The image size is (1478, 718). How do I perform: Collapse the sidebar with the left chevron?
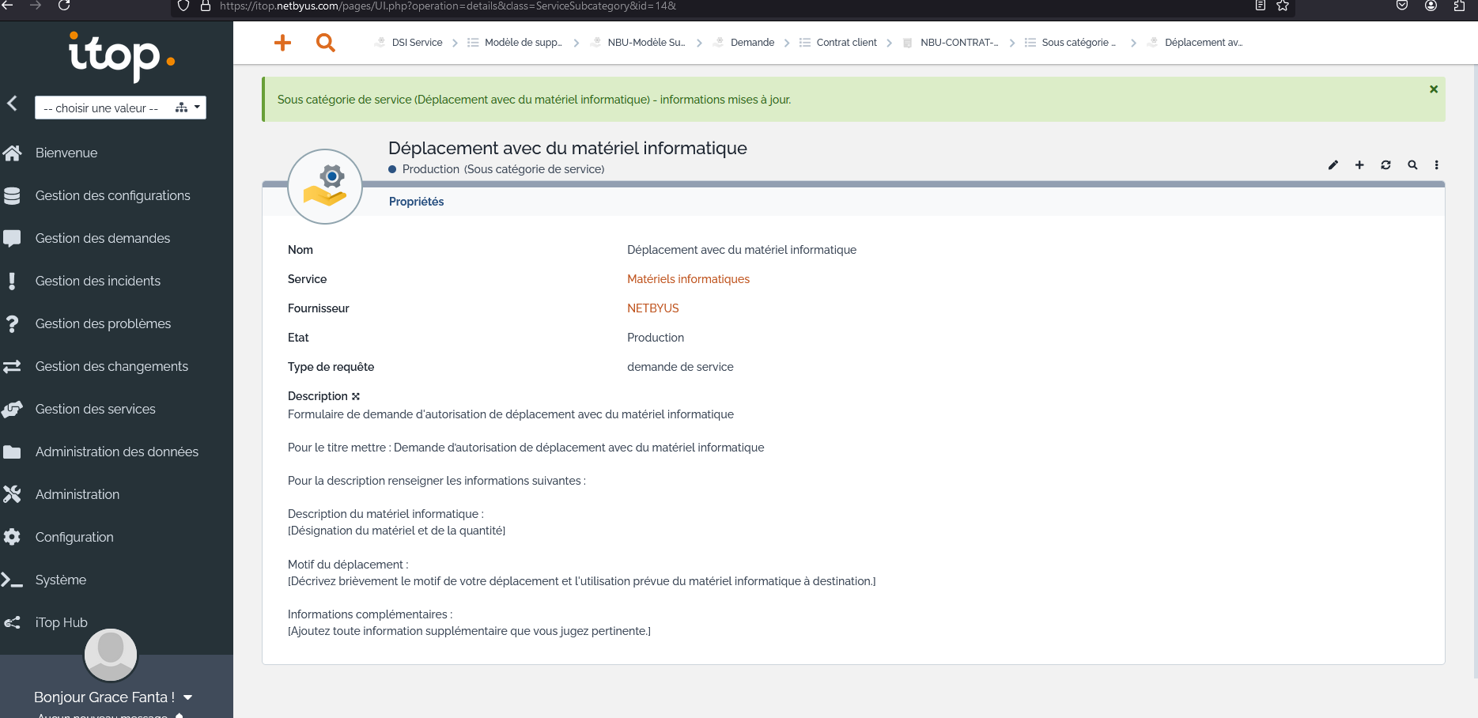tap(12, 103)
